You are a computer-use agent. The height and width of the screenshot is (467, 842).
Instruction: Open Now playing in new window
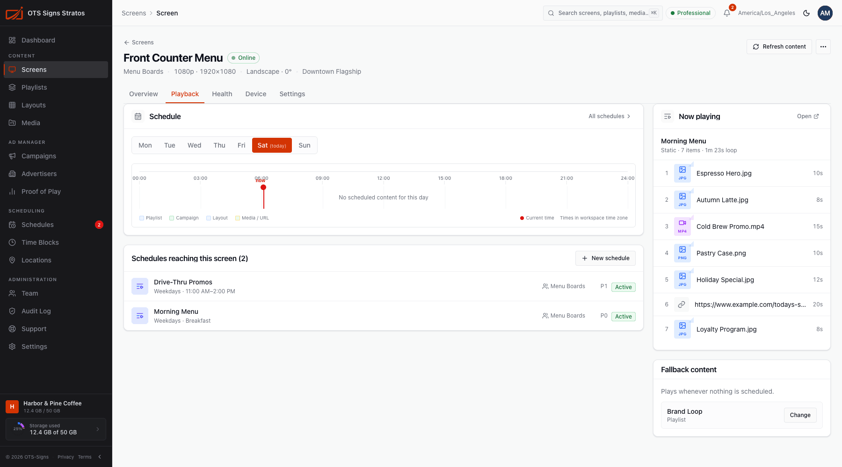click(x=808, y=116)
